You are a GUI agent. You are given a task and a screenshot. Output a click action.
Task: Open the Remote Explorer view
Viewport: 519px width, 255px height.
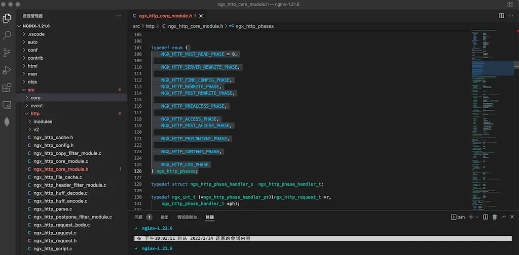7,105
